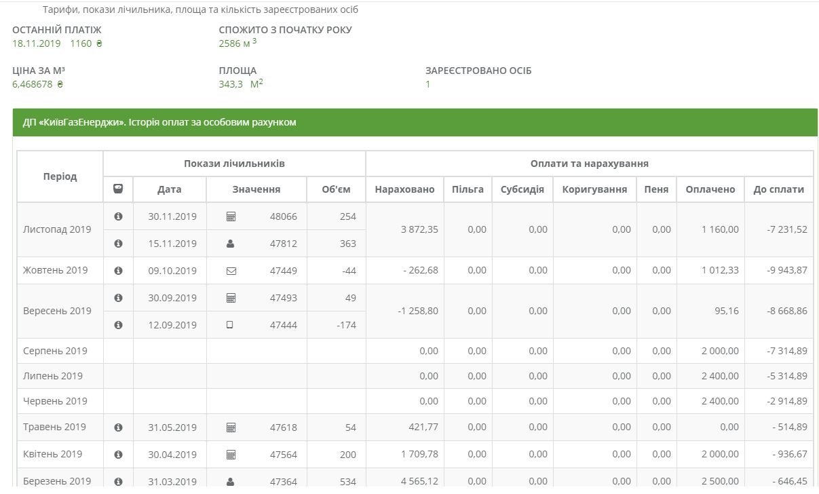Image resolution: width=819 pixels, height=494 pixels.
Task: Click calculator icon beside value 47564
Action: (231, 455)
